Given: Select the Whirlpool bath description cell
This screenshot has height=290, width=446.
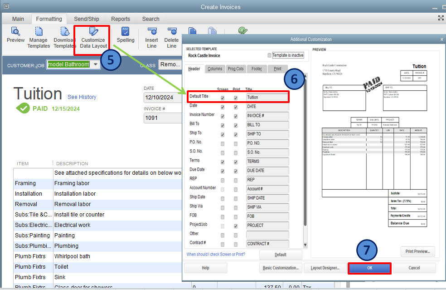Looking at the screenshot, I should tap(118, 256).
